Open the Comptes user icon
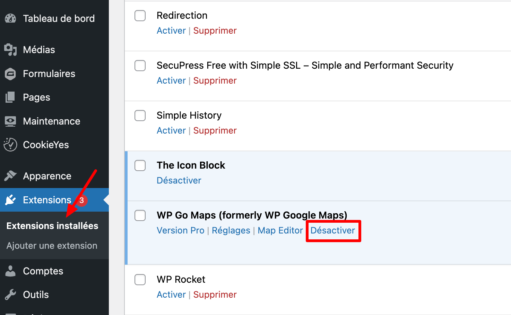 pos(10,271)
